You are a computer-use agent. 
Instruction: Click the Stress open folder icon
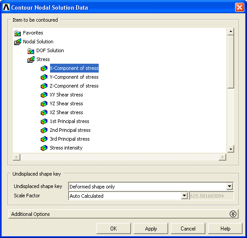click(x=31, y=59)
